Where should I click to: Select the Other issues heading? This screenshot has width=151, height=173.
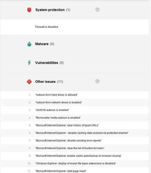[x=45, y=82]
